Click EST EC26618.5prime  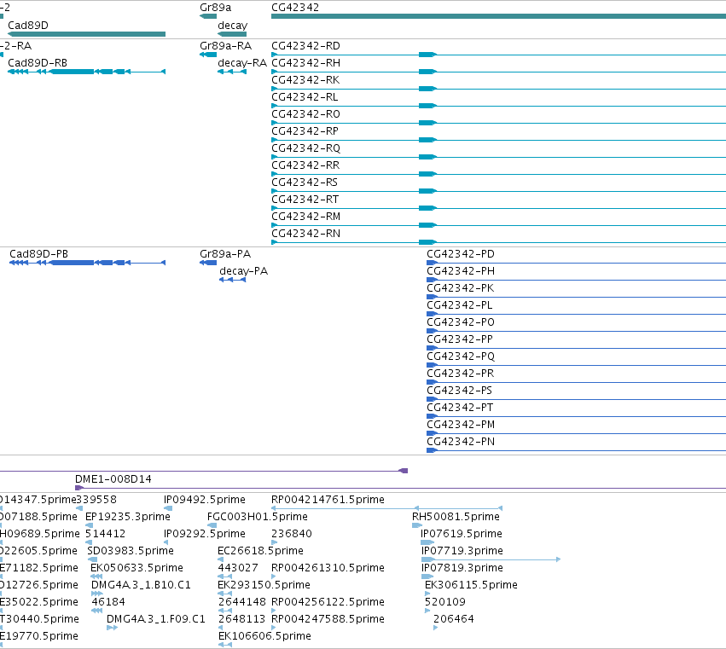[x=261, y=551]
